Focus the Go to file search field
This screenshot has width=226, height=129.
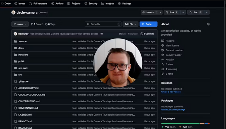[103, 24]
